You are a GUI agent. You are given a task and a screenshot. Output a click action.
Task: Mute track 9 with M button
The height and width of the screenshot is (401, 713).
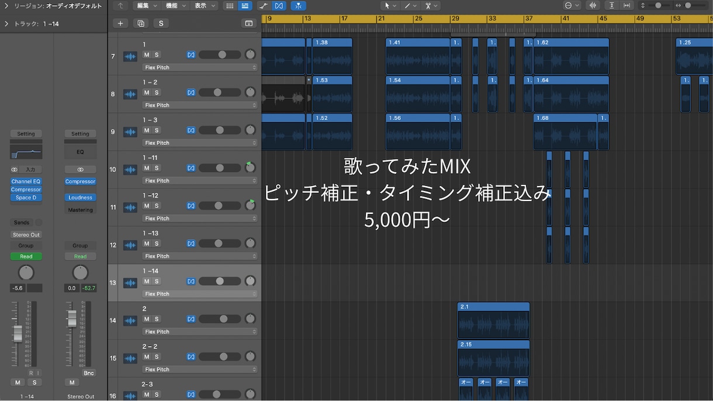[x=147, y=130]
